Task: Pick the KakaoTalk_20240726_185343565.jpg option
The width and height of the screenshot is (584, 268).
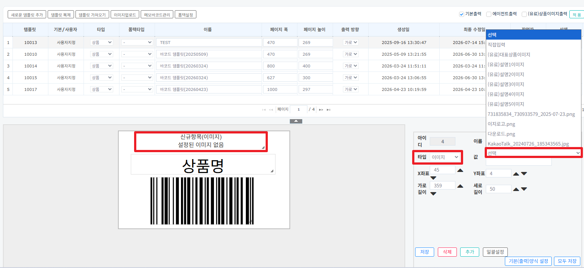Action: tap(533, 144)
